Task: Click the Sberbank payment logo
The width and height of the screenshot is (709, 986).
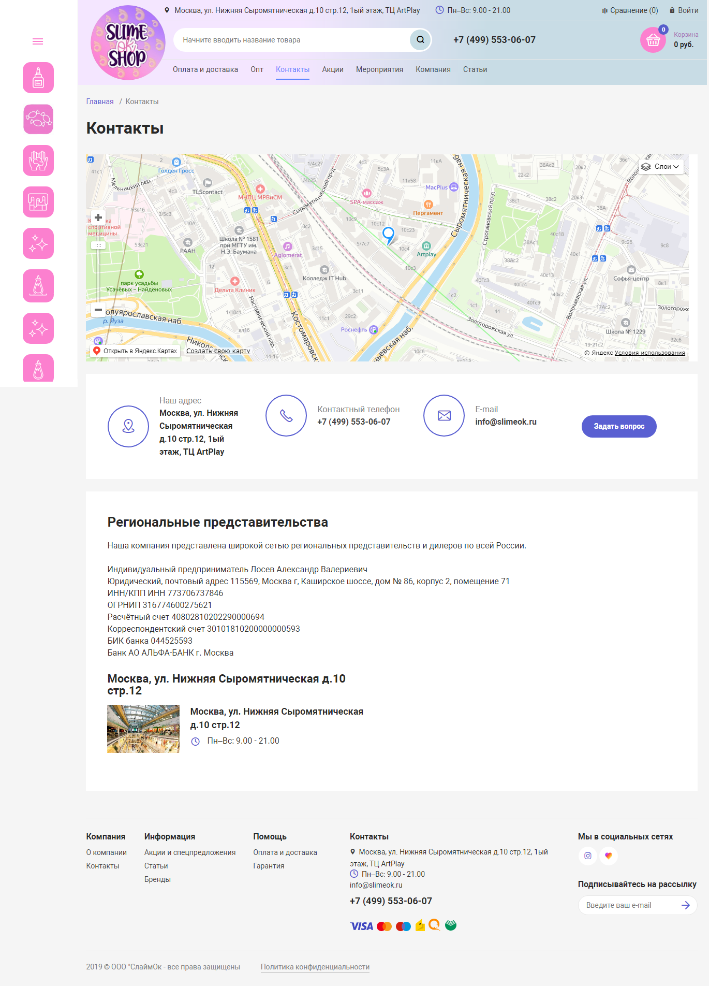Action: [x=451, y=925]
